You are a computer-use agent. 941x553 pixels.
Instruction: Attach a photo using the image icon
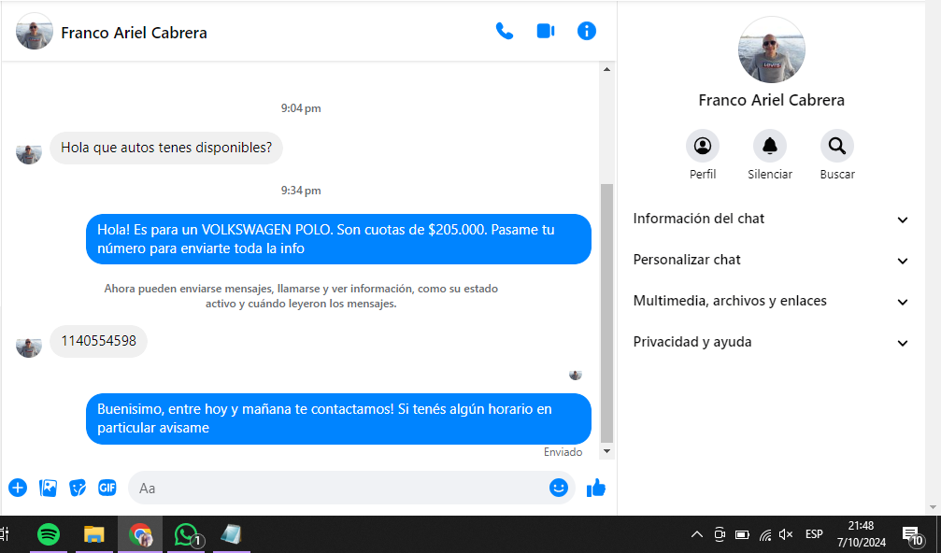click(48, 488)
